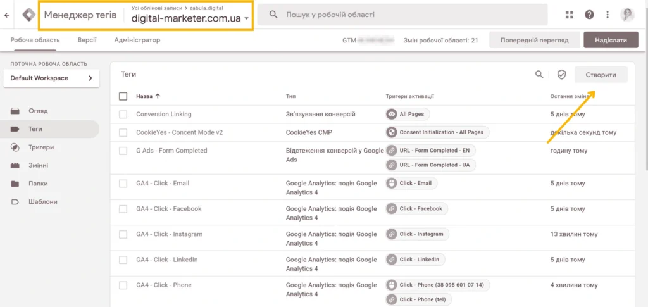This screenshot has width=648, height=307.
Task: Open the three-dot more options menu
Action: pyautogui.click(x=607, y=15)
